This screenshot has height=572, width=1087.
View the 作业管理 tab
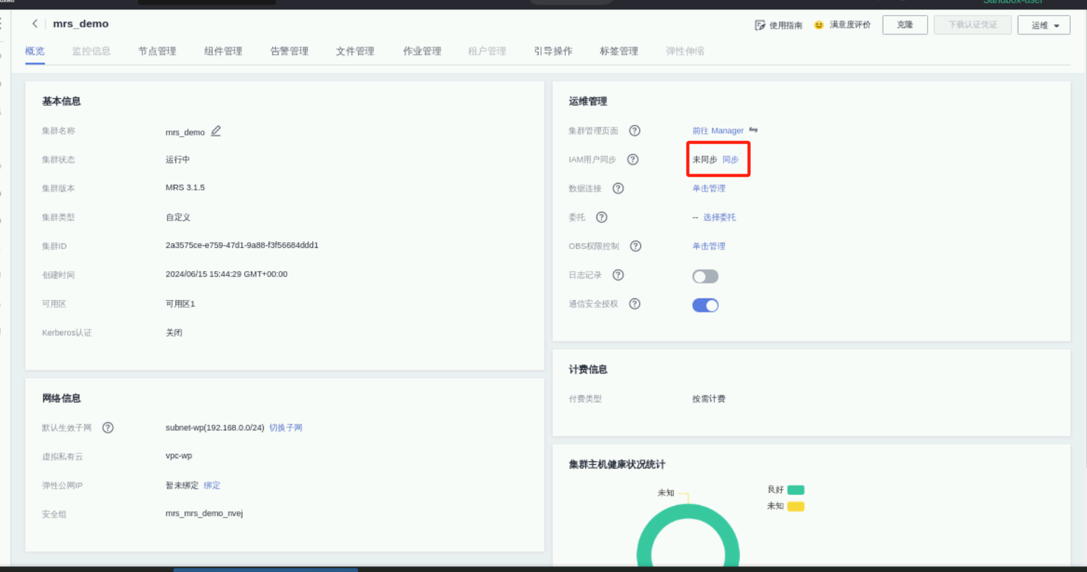(422, 51)
